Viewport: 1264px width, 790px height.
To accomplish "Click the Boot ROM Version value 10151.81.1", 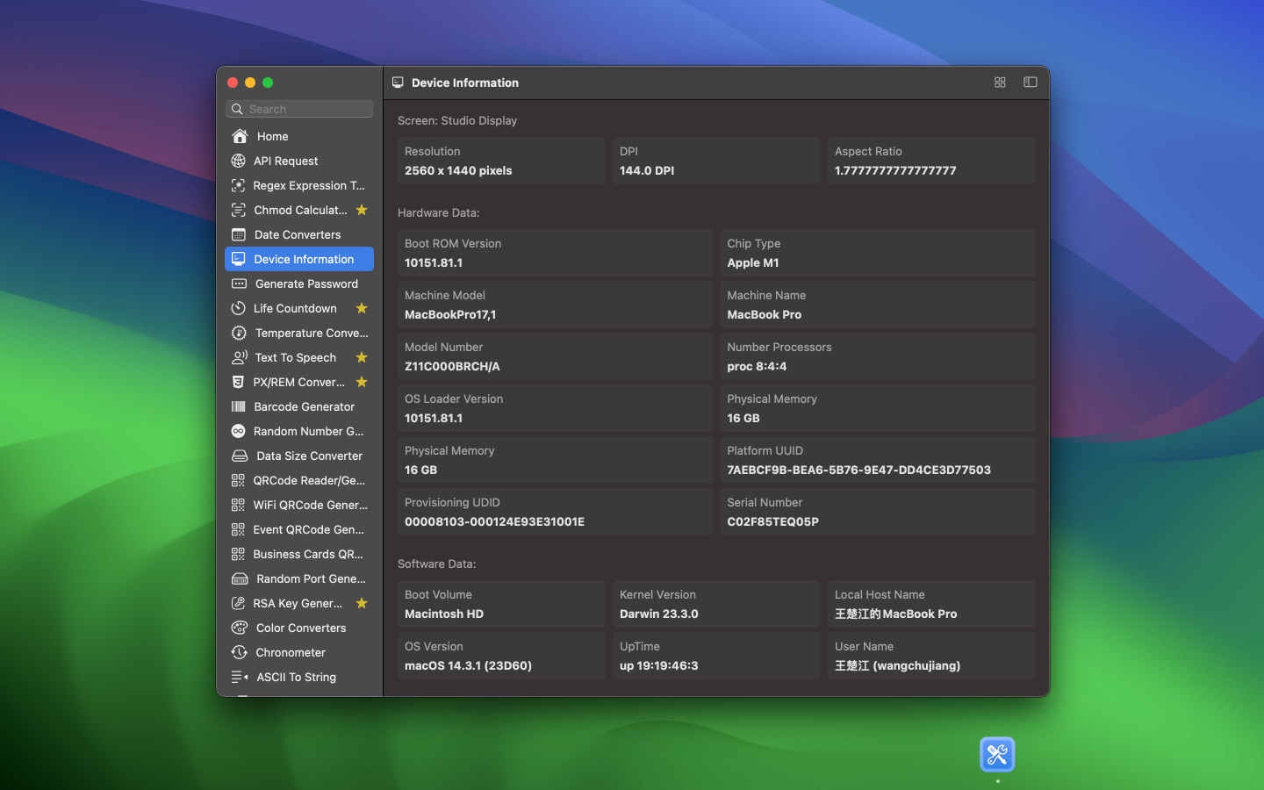I will pyautogui.click(x=434, y=262).
